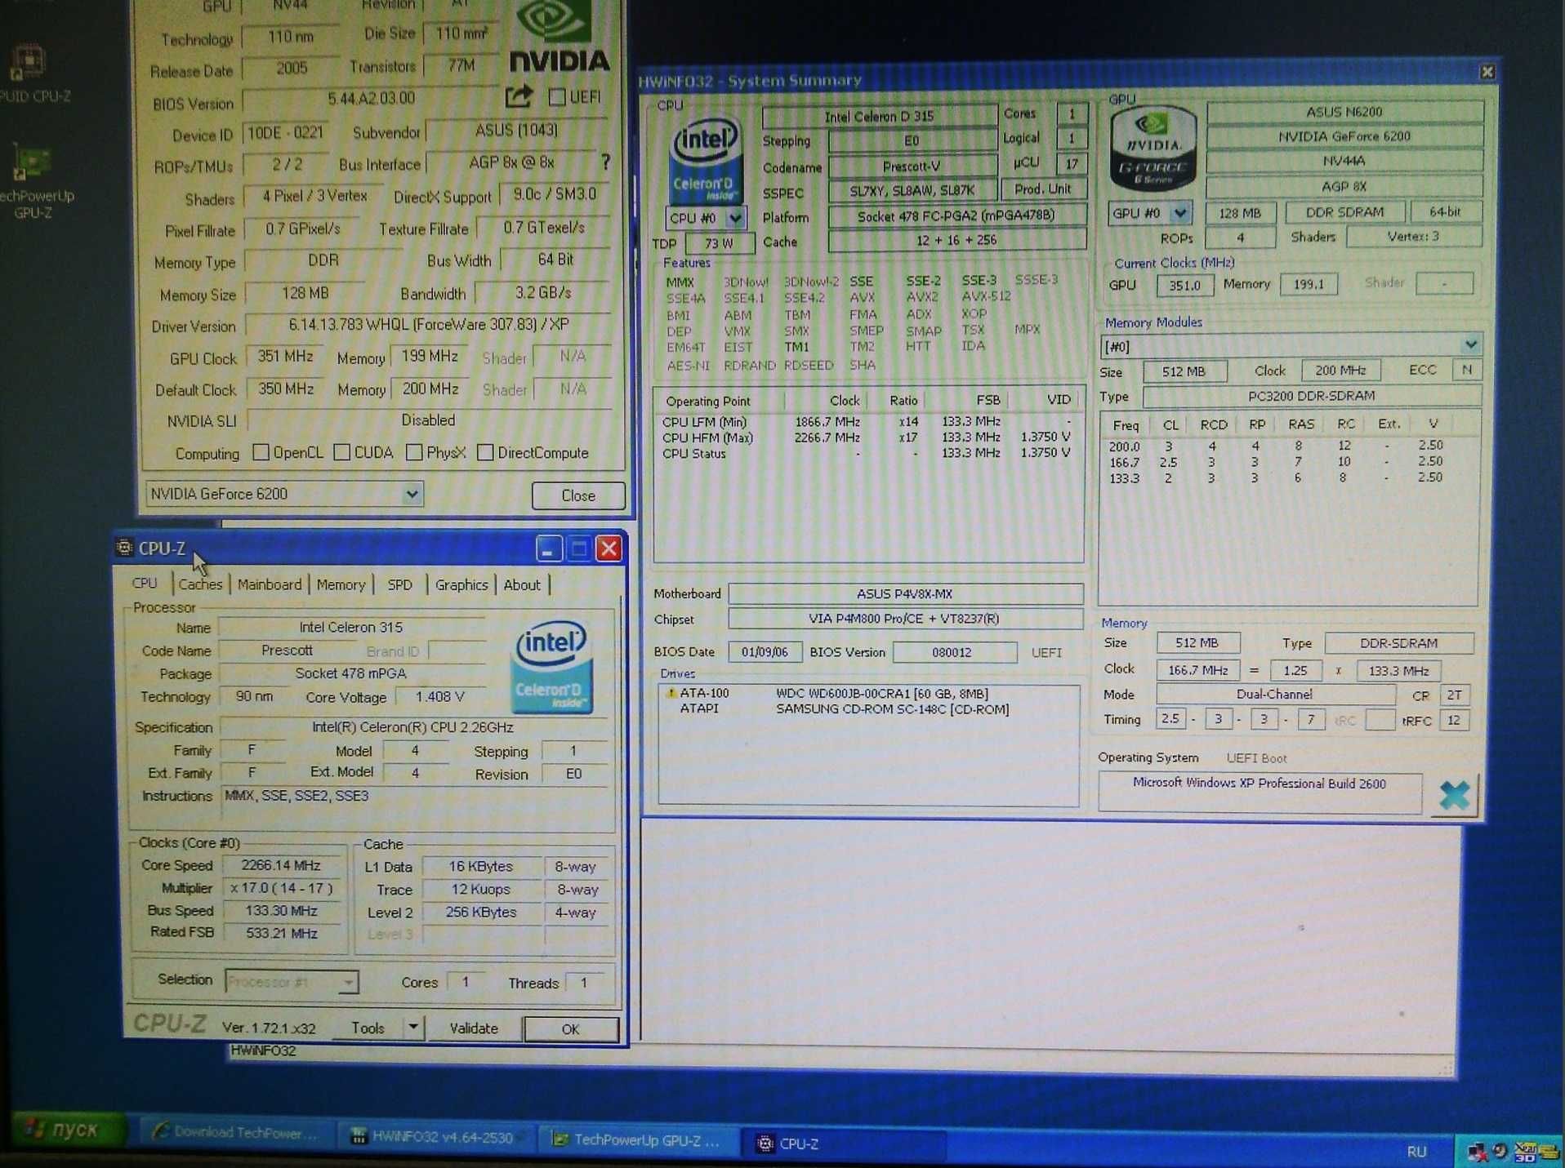Click the Intel Celeron D logo in HWiNFO32
The width and height of the screenshot is (1565, 1168).
[x=705, y=159]
